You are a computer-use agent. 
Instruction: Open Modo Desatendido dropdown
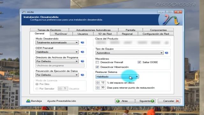[57, 42]
